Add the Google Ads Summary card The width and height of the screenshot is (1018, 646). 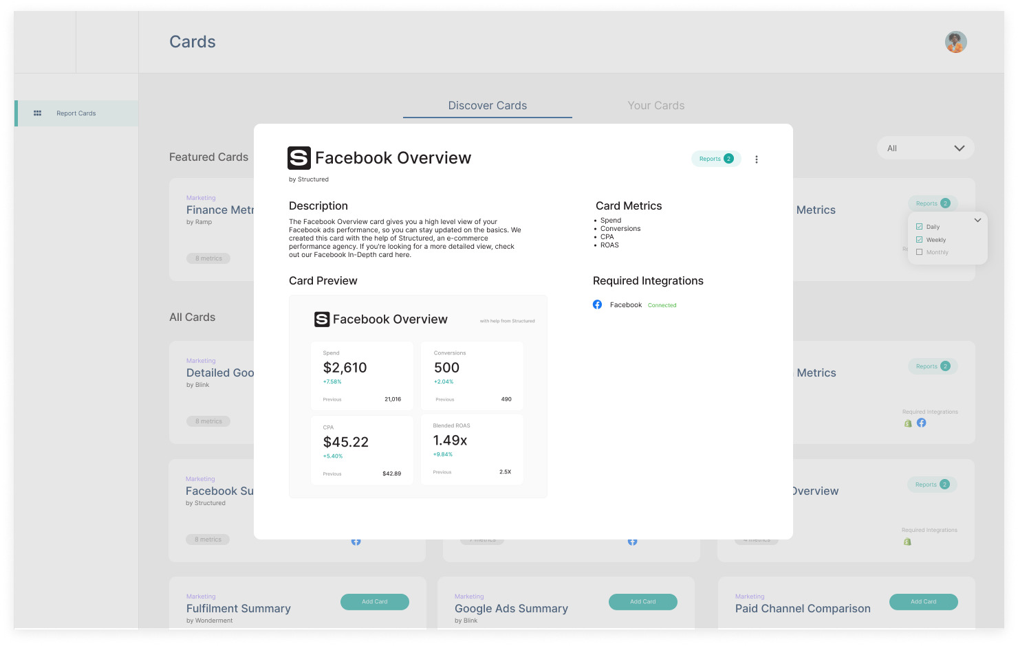[643, 602]
